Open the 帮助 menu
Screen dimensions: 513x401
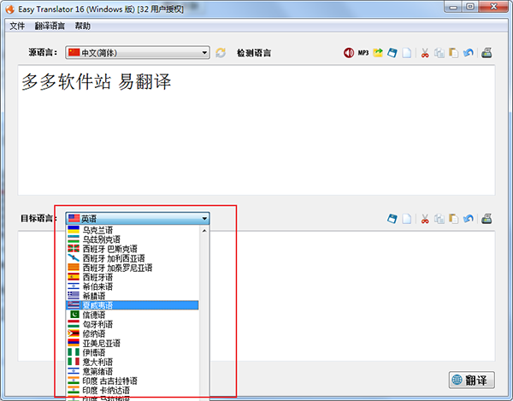click(82, 26)
